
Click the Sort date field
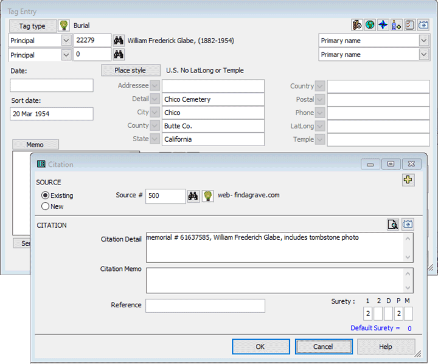pyautogui.click(x=52, y=114)
